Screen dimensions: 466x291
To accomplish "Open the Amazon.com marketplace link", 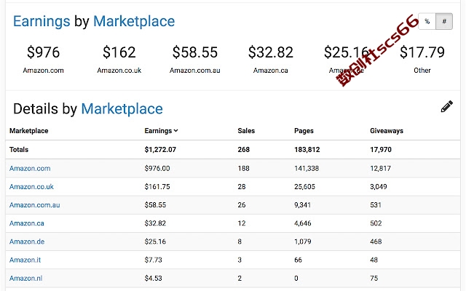I will point(30,168).
